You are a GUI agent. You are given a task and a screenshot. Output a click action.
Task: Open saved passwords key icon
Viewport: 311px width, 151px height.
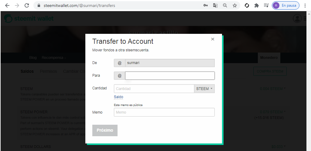pos(206,5)
